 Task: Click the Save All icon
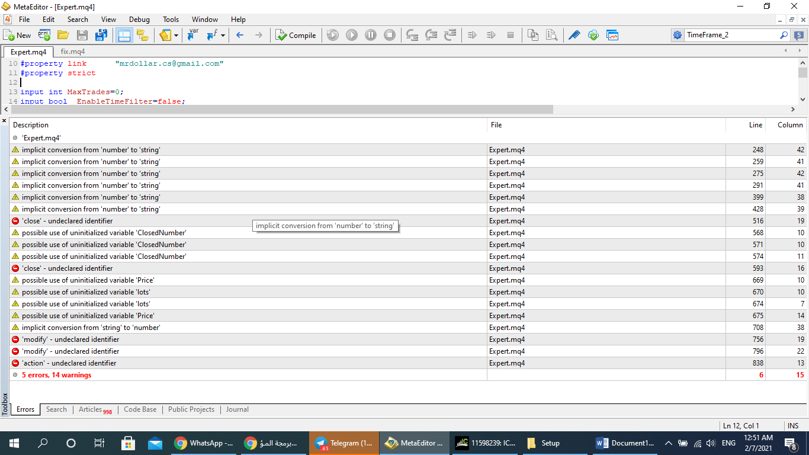point(101,36)
